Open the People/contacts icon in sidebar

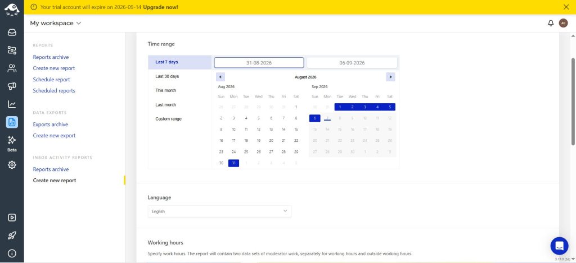click(12, 68)
